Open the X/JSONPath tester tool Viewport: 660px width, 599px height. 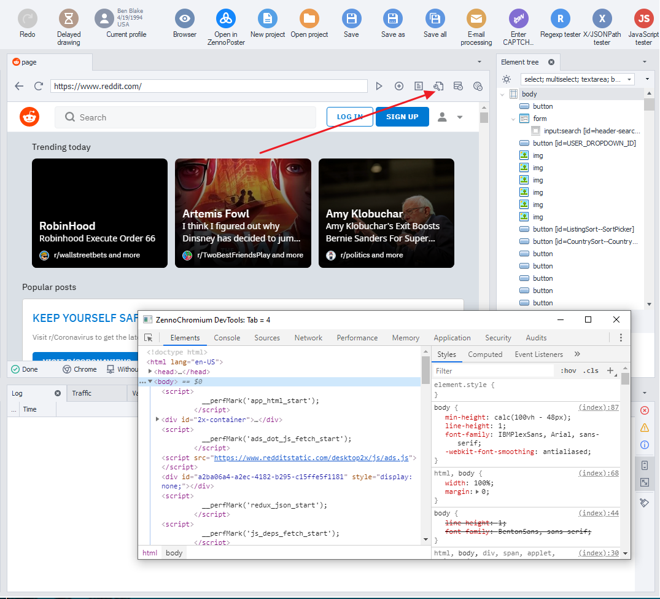[x=602, y=18]
